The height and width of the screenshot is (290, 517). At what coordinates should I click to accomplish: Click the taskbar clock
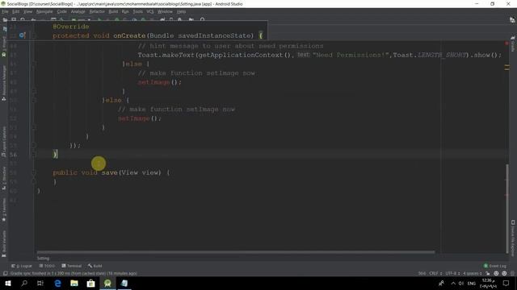click(x=489, y=283)
